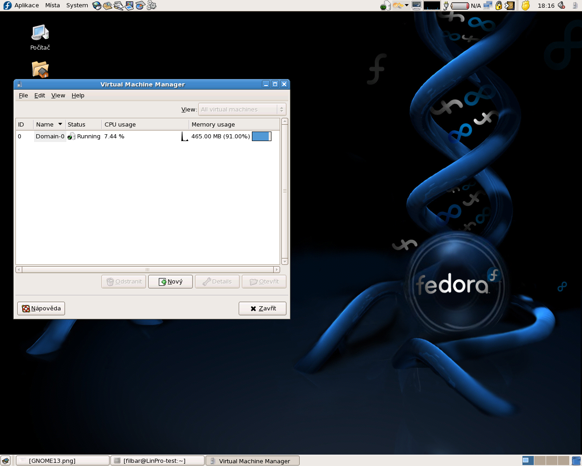Click the lock screen padlock icon
This screenshot has width=582, height=466.
coord(499,5)
